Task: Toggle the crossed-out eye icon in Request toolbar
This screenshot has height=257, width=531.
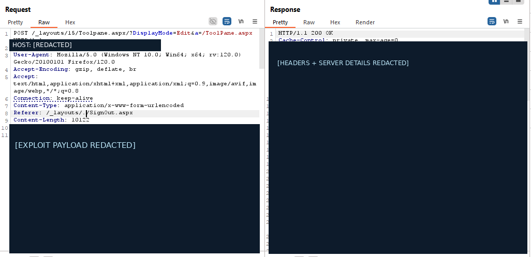Action: 213,21
